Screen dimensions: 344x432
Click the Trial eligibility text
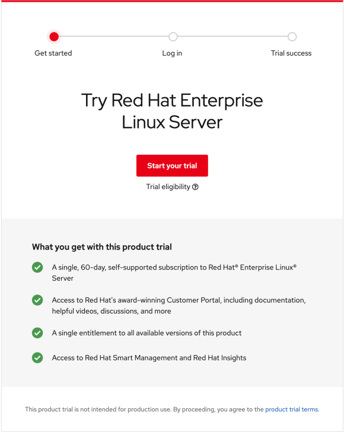point(168,187)
